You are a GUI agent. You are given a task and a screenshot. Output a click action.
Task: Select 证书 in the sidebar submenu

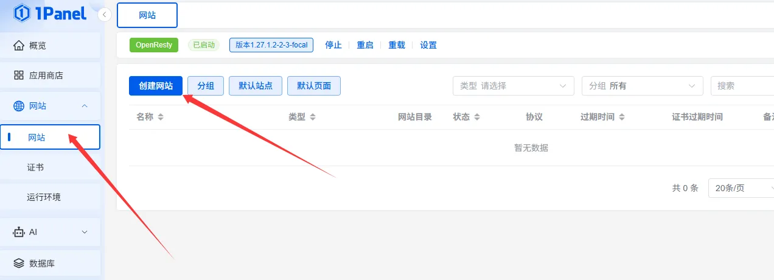pyautogui.click(x=35, y=167)
